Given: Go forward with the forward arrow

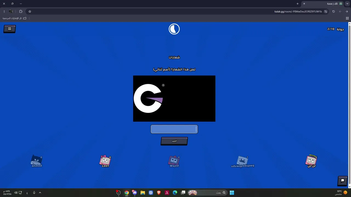Looking at the screenshot, I should (x=340, y=11).
